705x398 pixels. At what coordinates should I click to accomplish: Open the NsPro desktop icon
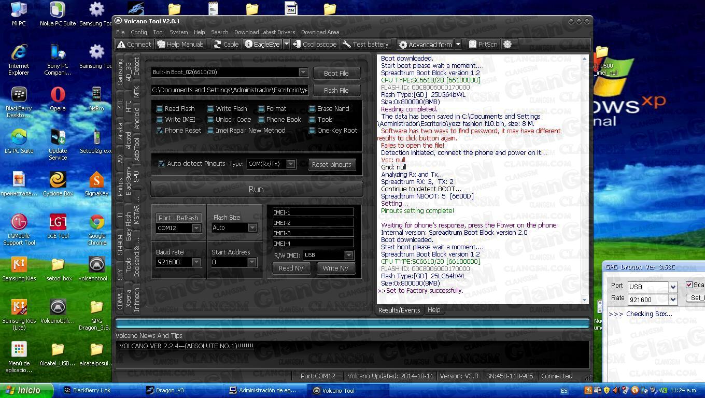pyautogui.click(x=96, y=99)
